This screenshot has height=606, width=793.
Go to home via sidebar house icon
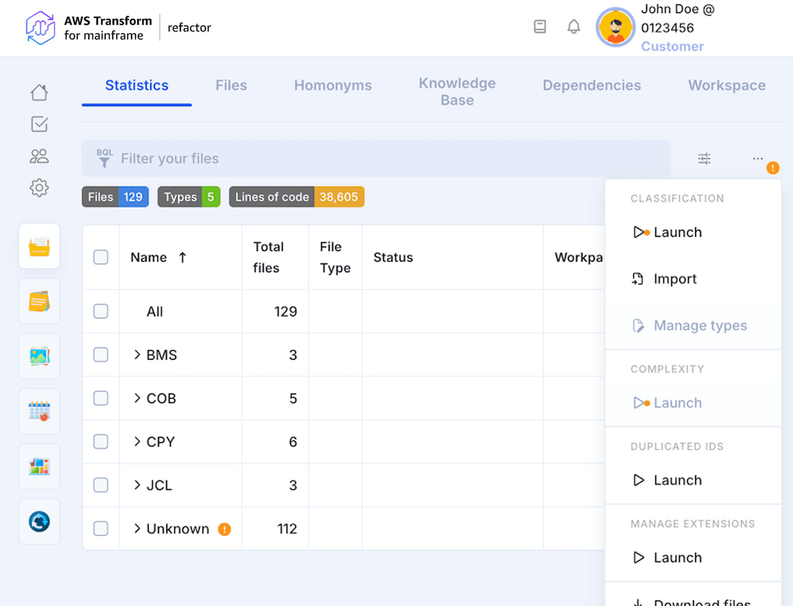[x=39, y=92]
